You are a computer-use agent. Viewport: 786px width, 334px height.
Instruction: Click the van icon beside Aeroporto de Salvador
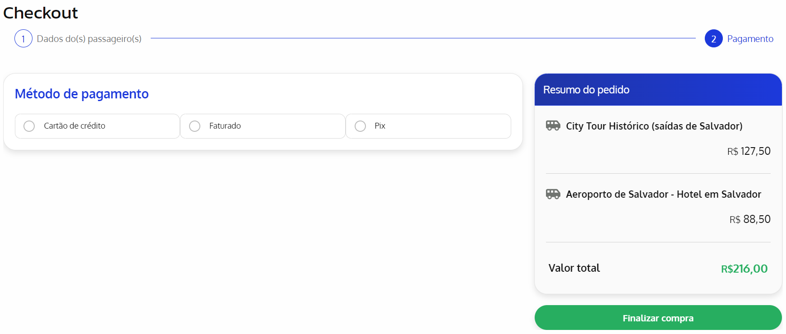(553, 194)
